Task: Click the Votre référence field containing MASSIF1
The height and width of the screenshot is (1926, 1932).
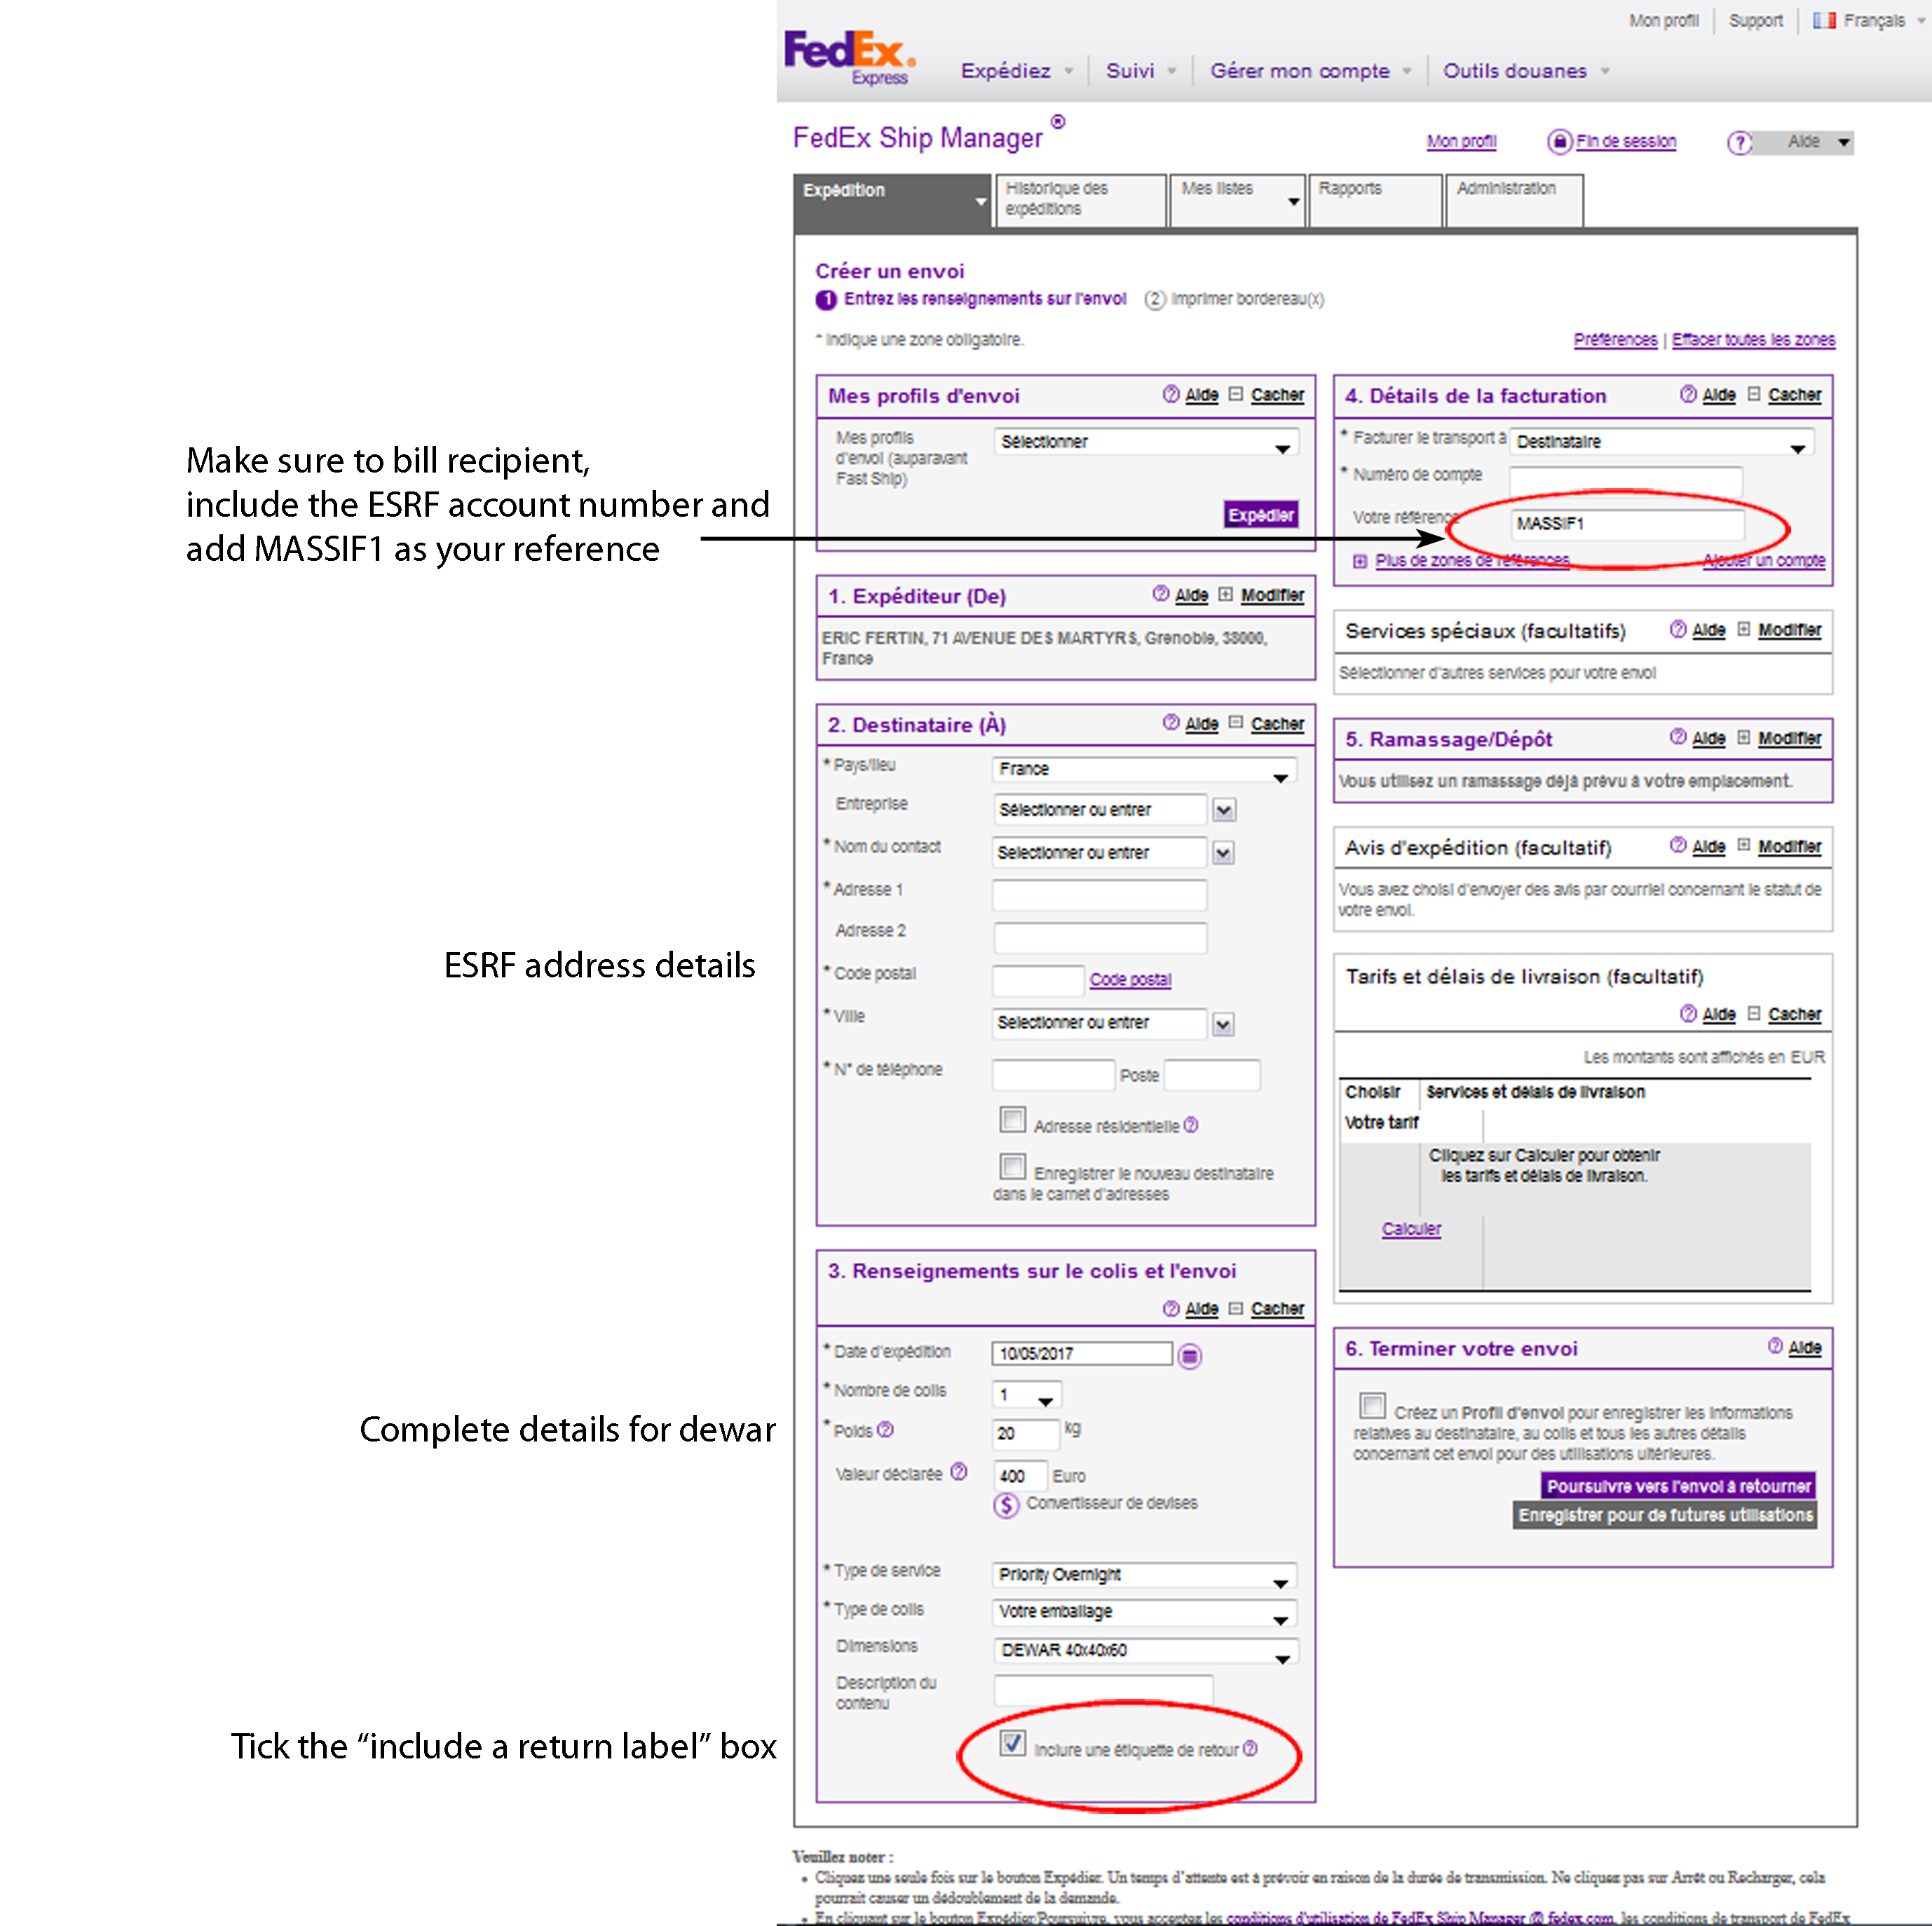Action: coord(1627,524)
